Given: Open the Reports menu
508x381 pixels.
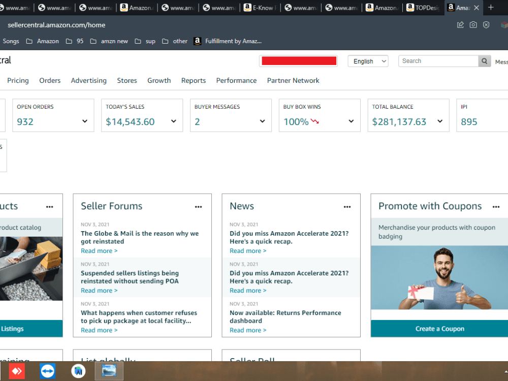Looking at the screenshot, I should pos(194,80).
